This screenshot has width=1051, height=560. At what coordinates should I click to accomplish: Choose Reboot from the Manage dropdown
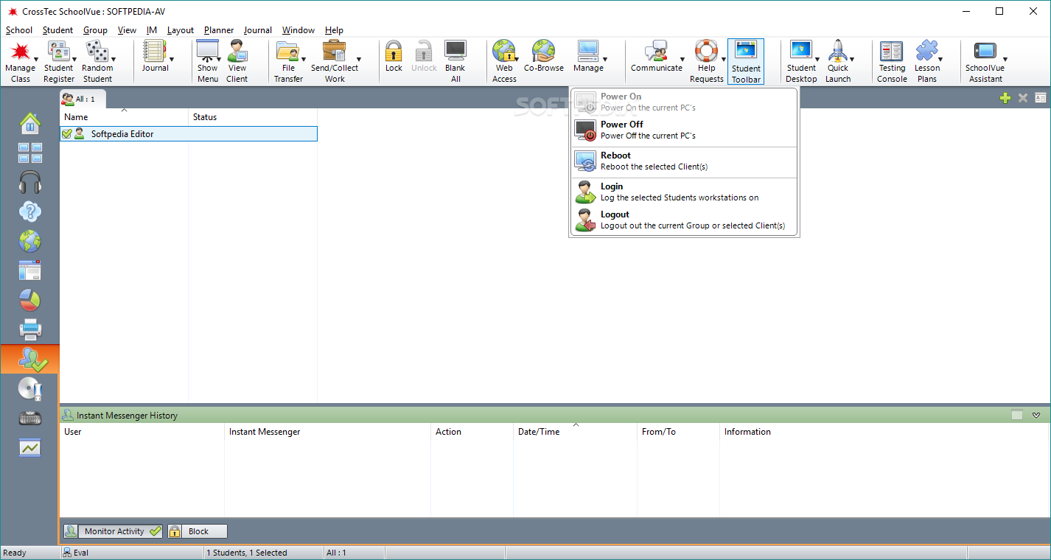684,161
